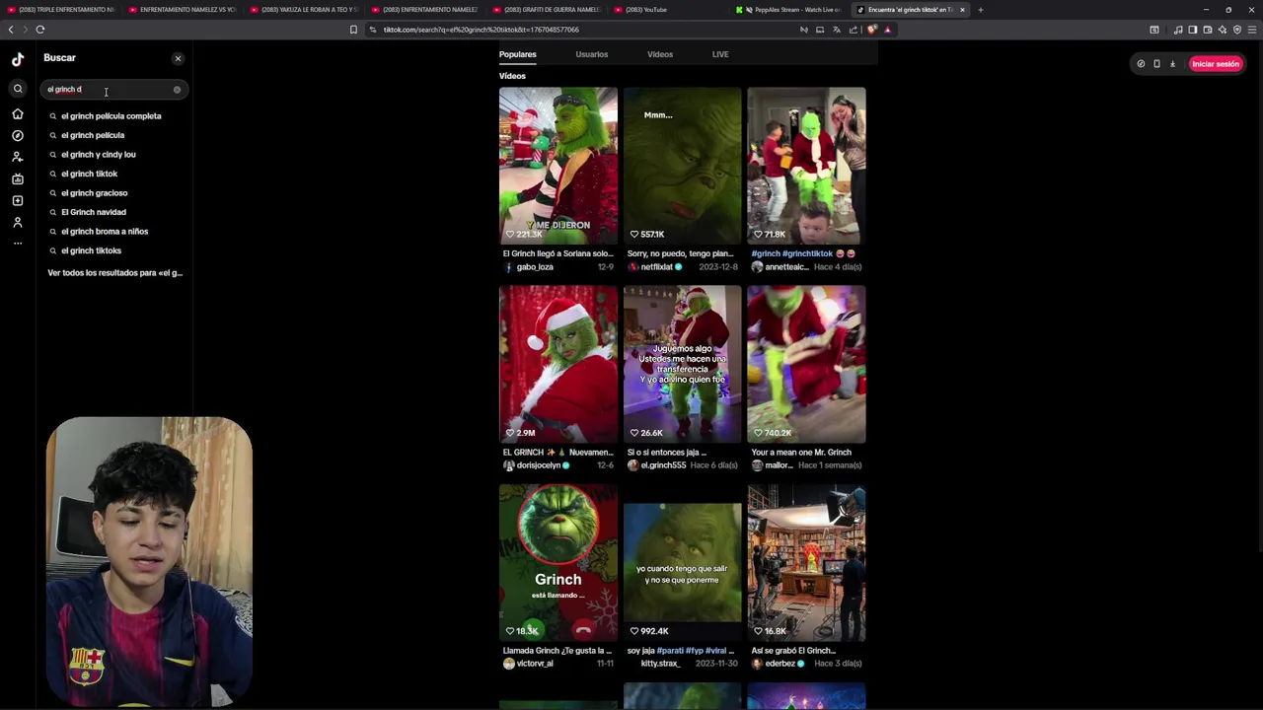Select suggestion 'el grinch película'
The image size is (1263, 710).
click(x=93, y=135)
